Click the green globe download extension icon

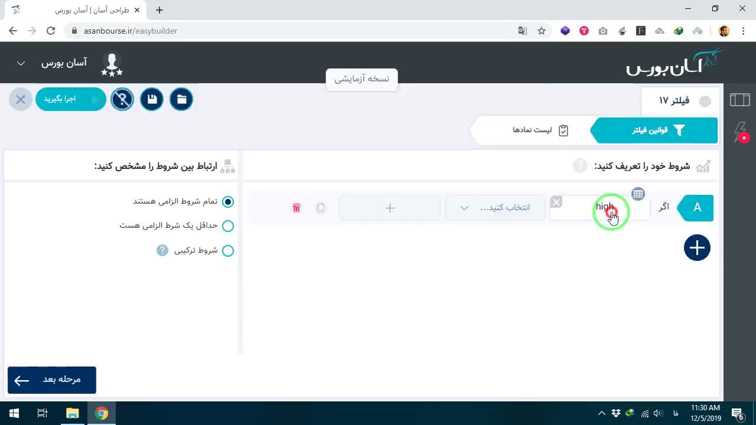(x=679, y=31)
